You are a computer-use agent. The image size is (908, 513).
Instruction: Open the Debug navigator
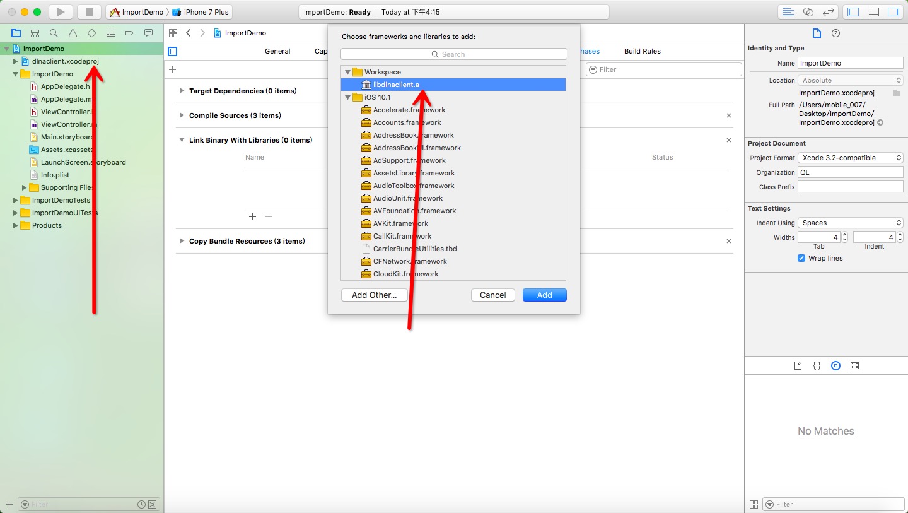click(111, 33)
